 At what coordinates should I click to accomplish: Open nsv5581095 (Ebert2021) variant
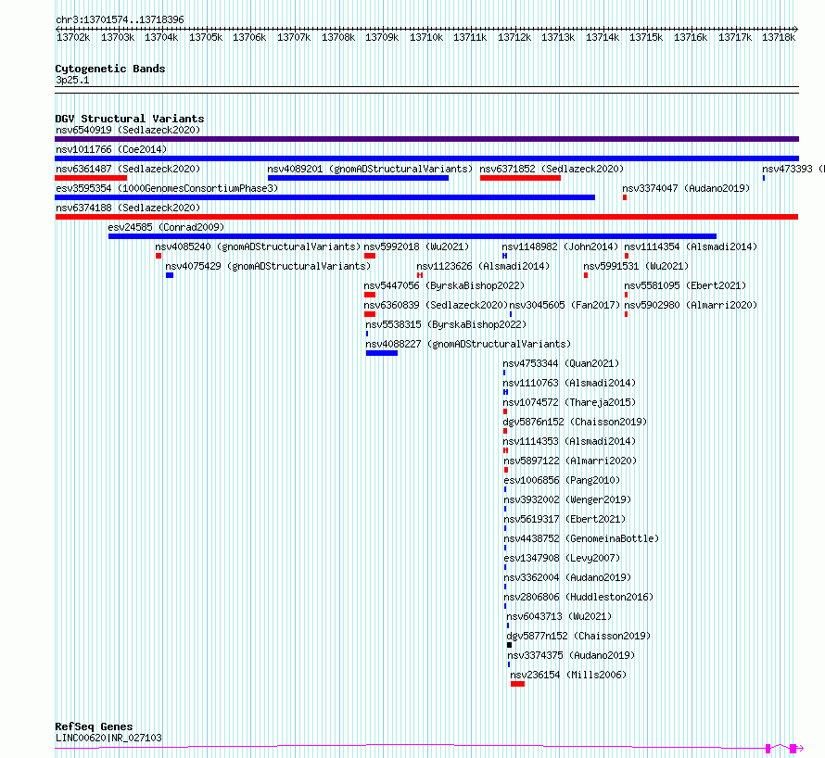685,285
